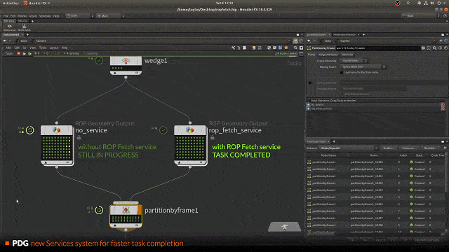Toggle Use Frame for Partition Index checkbox
The width and height of the screenshot is (449, 252).
click(x=342, y=73)
